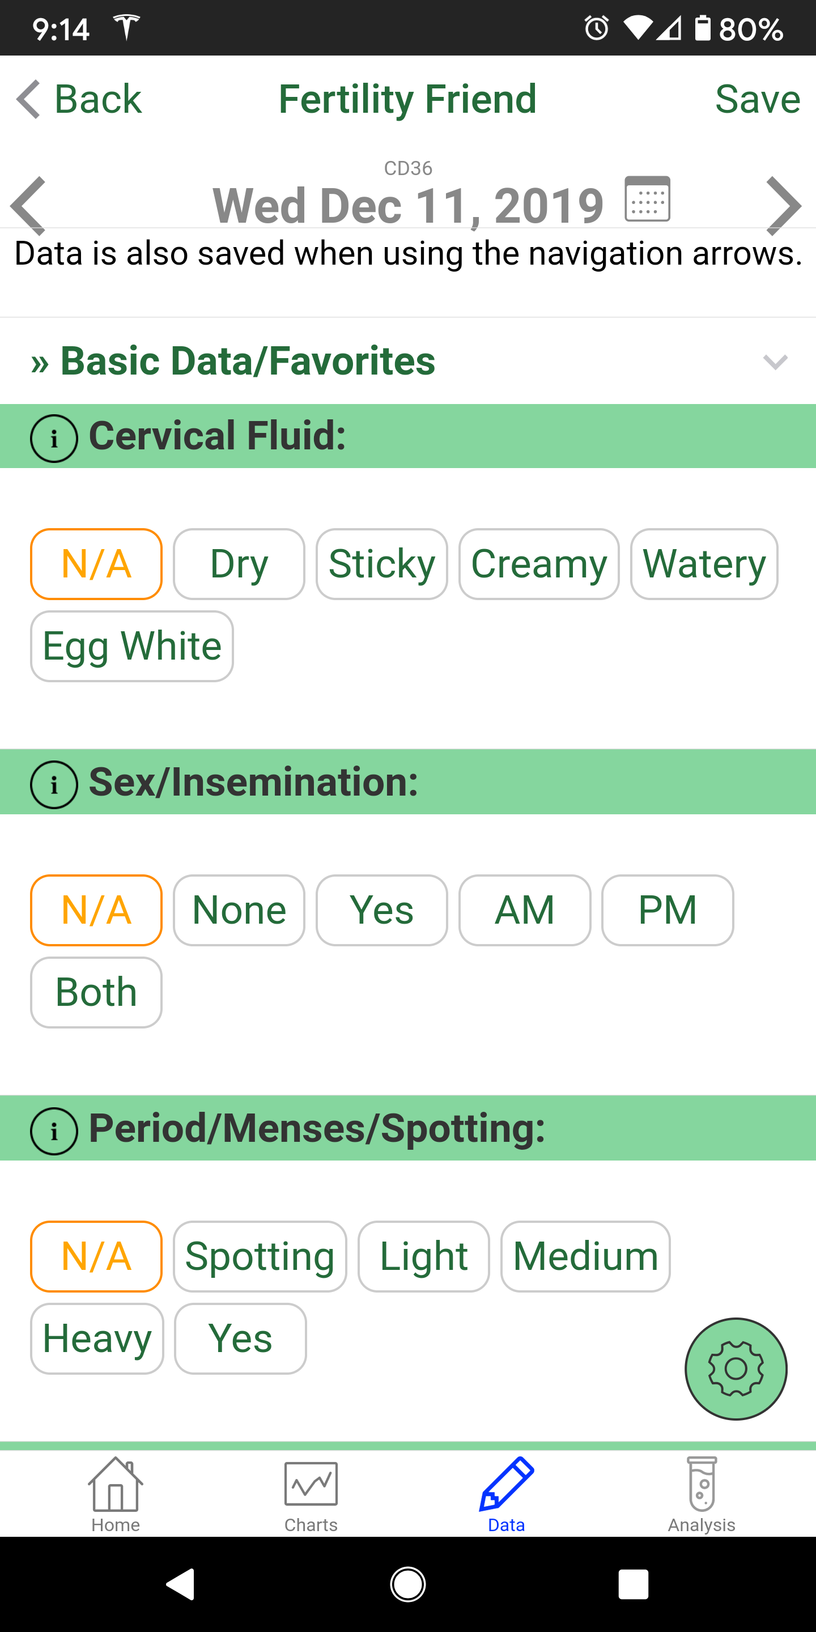Screen dimensions: 816x1632
Task: Switch to the Charts tab
Action: (x=311, y=1494)
